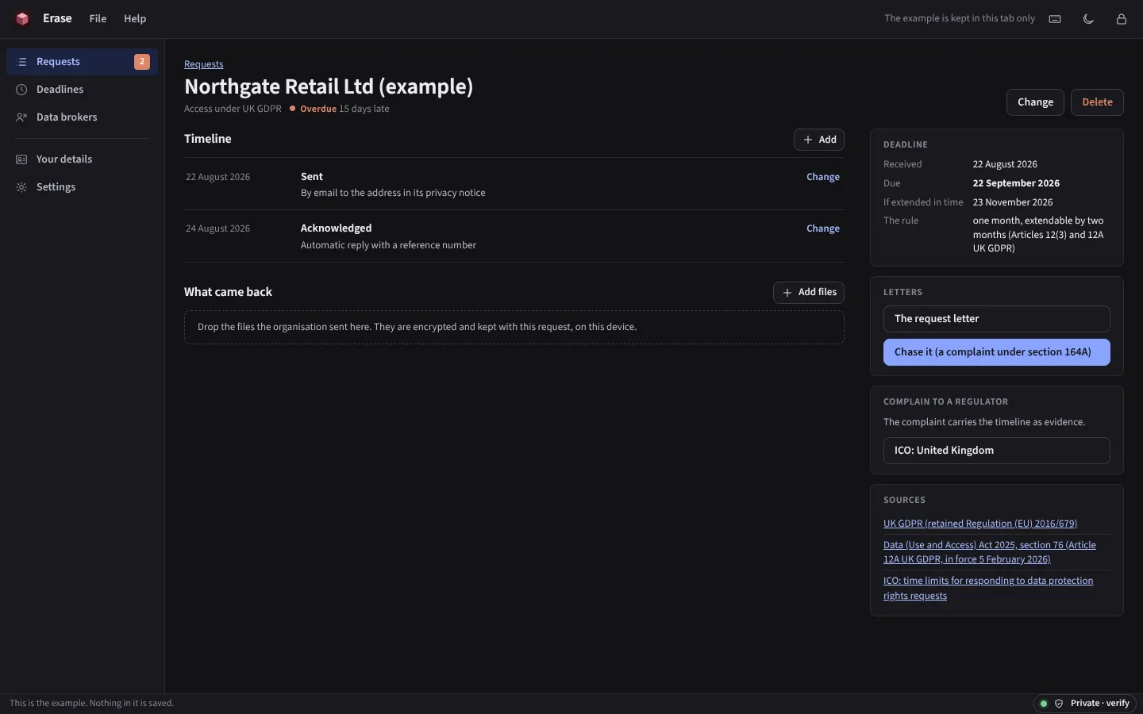This screenshot has height=714, width=1143.
Task: Click the file drop zone area
Action: pos(514,328)
